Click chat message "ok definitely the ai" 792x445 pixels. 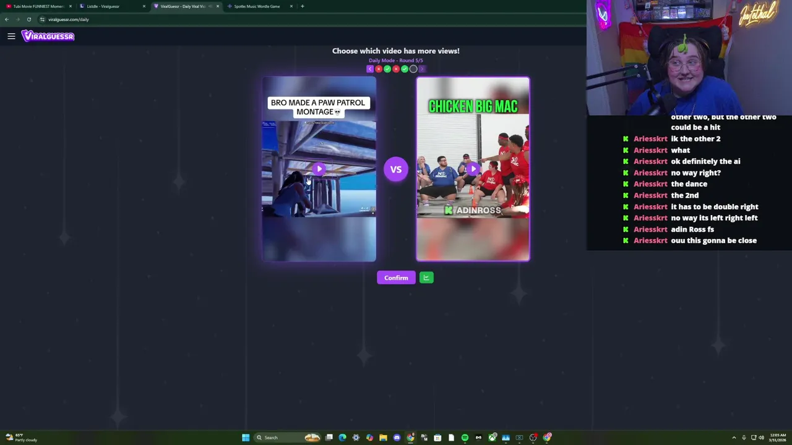[x=705, y=161]
